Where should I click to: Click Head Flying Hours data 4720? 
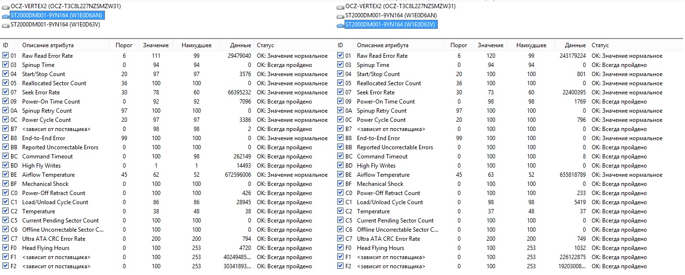(245, 248)
